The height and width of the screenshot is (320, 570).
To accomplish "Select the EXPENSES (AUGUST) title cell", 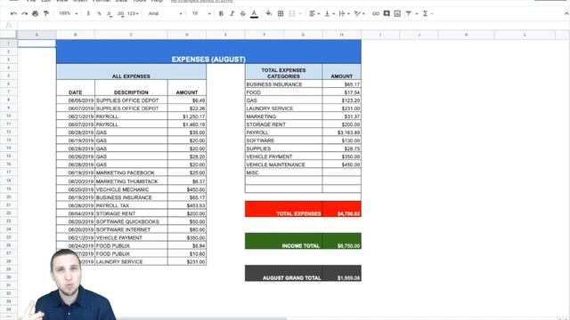I will click(x=208, y=52).
